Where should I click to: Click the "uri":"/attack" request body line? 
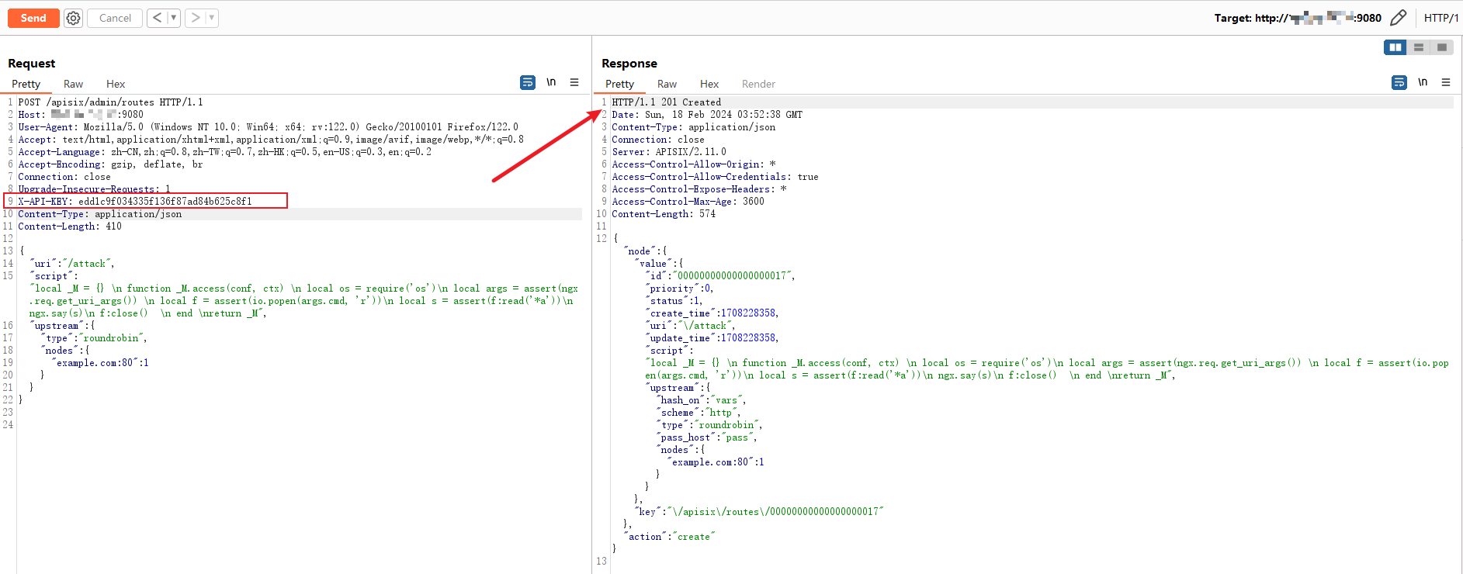pos(72,264)
